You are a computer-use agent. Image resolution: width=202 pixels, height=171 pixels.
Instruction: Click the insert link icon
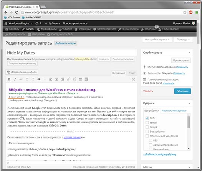click(68, 79)
